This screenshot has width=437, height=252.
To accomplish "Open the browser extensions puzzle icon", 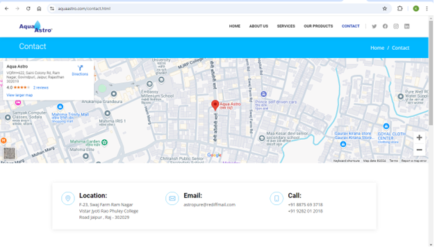I will [x=399, y=8].
